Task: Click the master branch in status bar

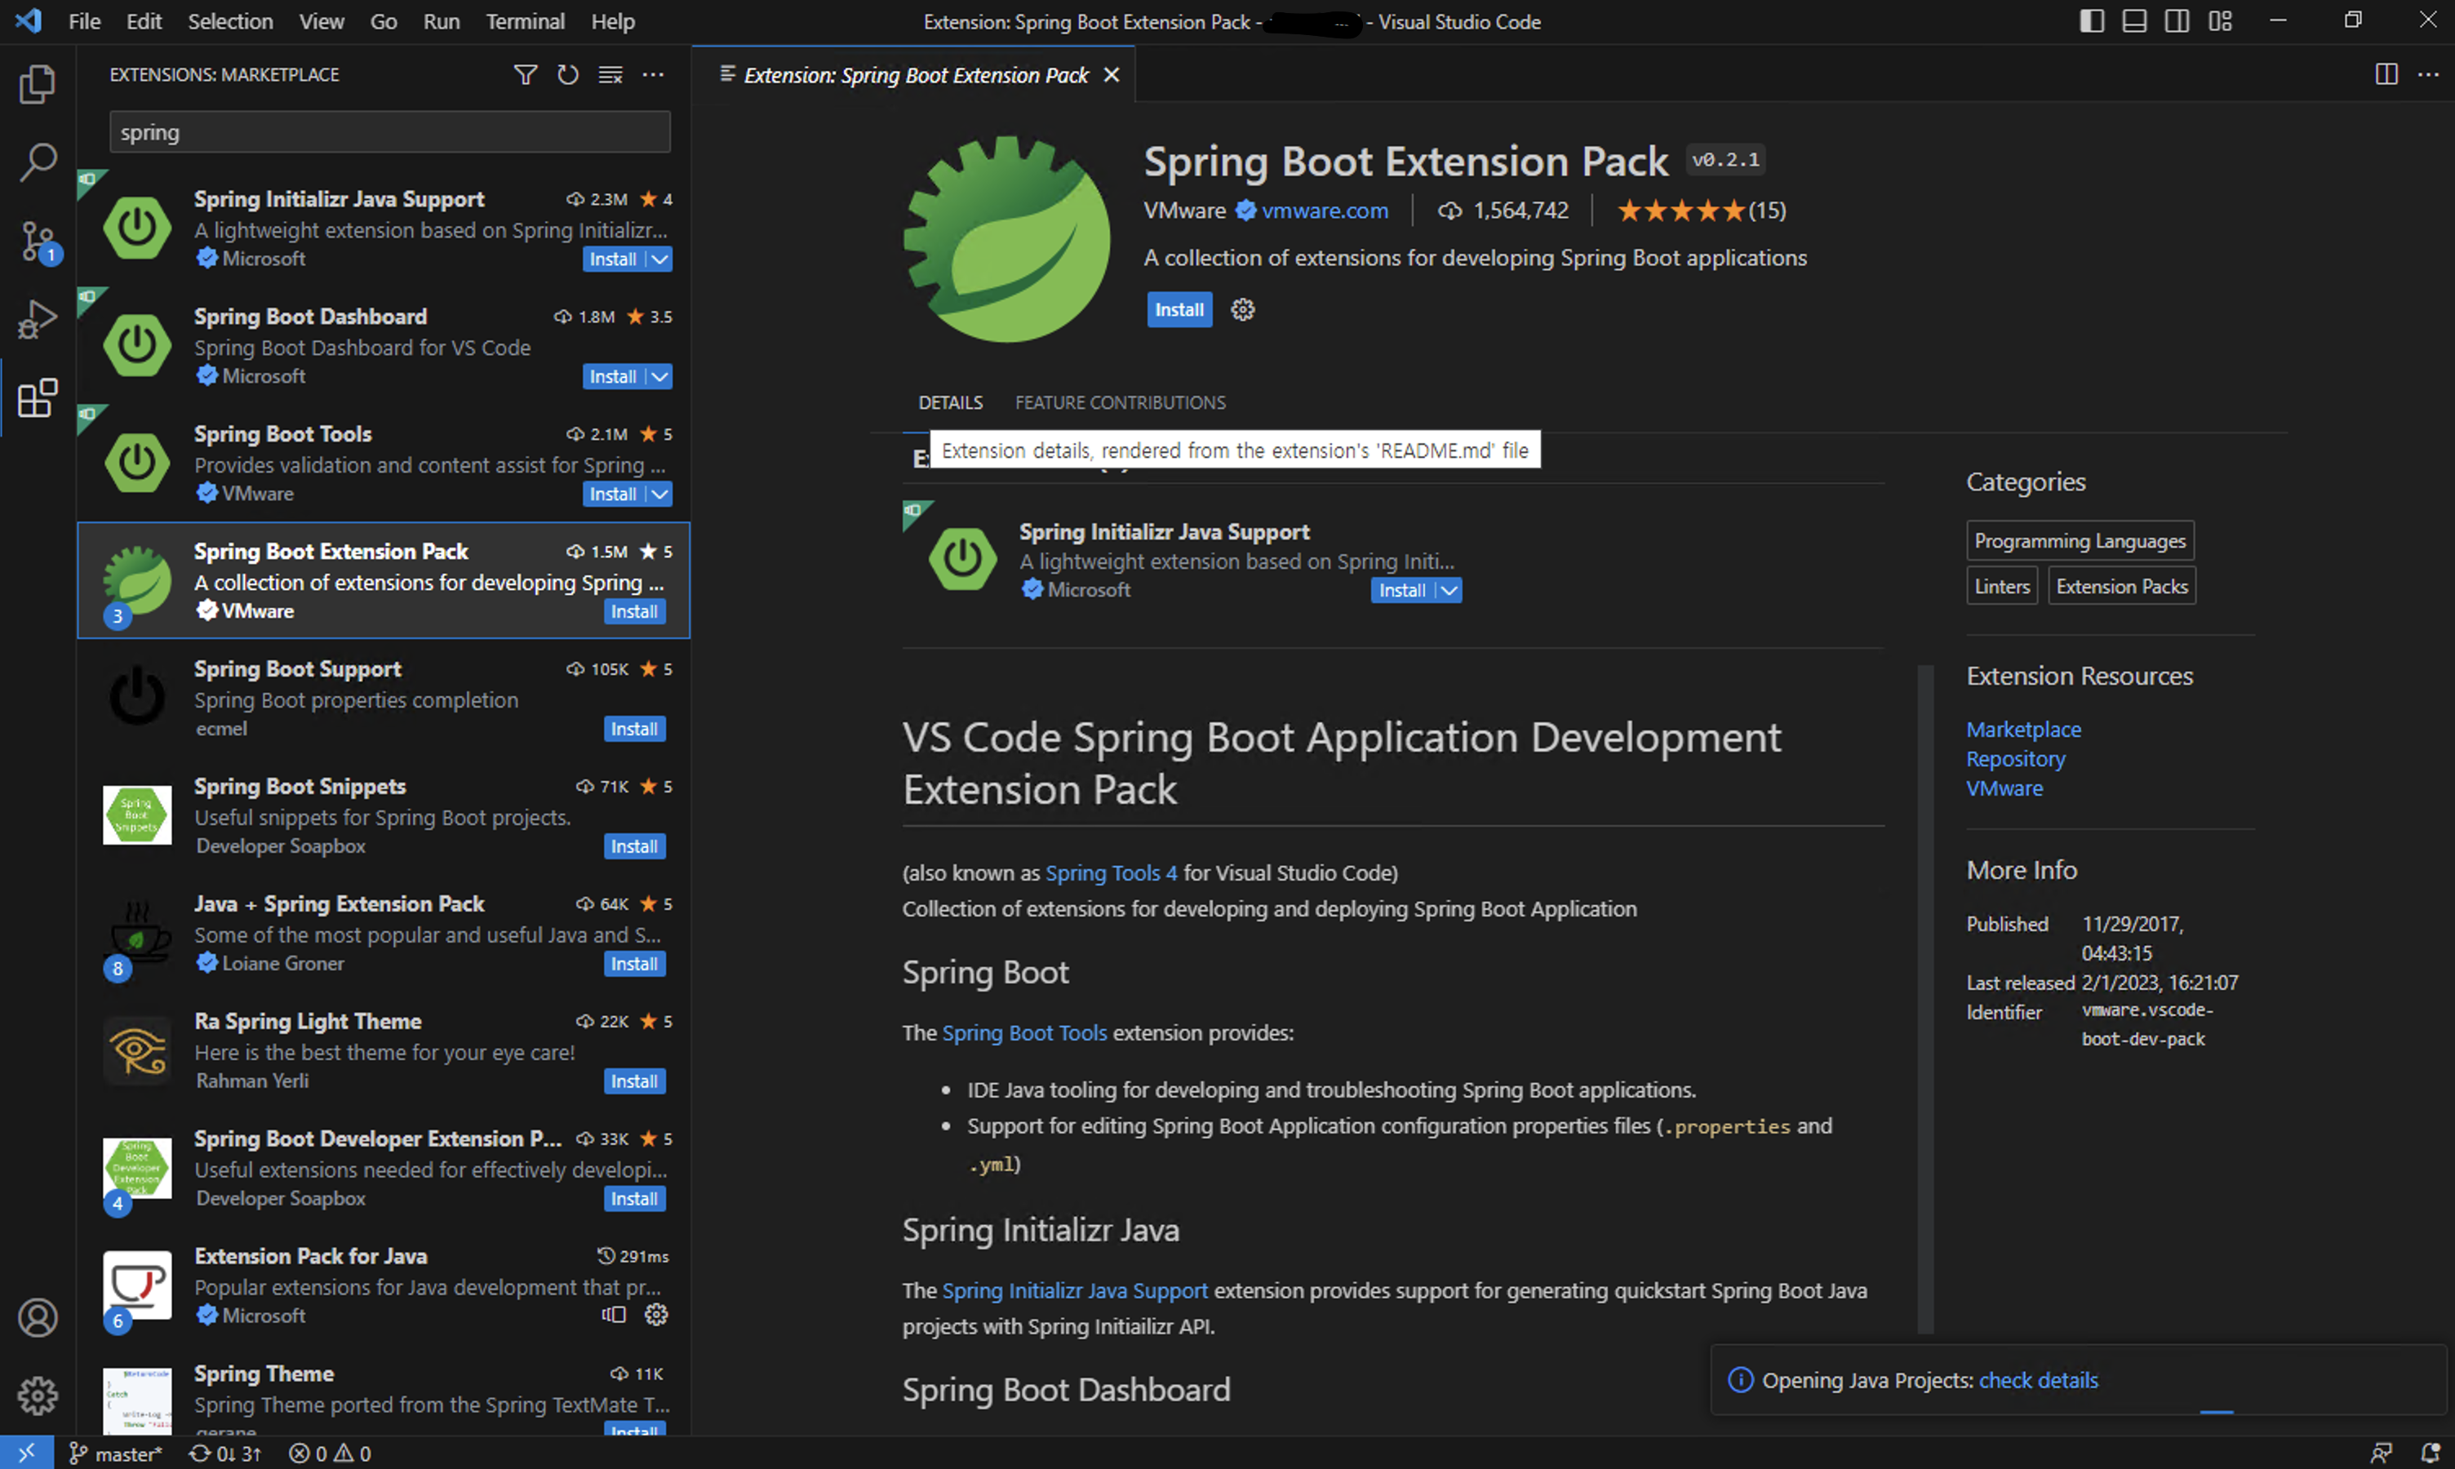Action: click(x=116, y=1452)
